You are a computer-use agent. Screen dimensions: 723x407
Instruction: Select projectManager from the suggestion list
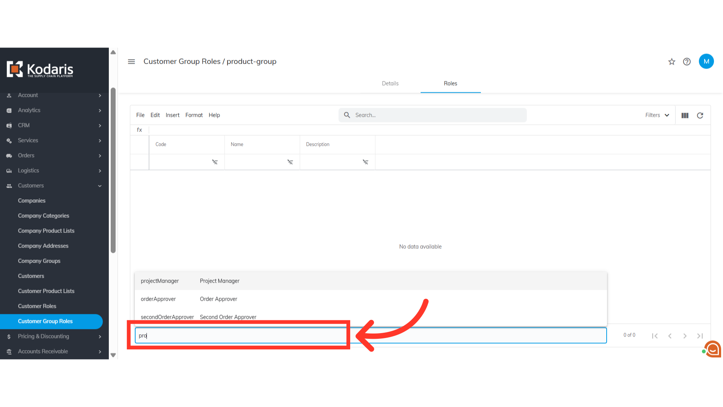pos(160,281)
